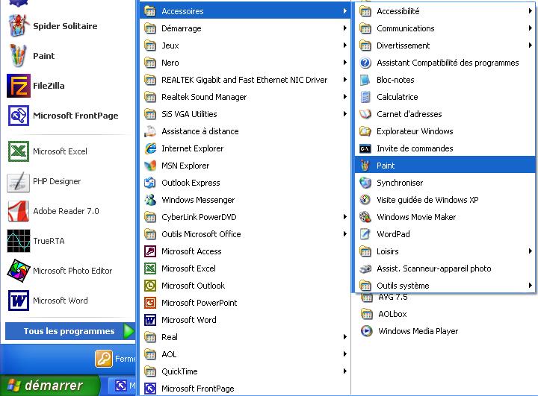The width and height of the screenshot is (538, 396).
Task: Click Microsoft Access icon in programs list
Action: 150,251
